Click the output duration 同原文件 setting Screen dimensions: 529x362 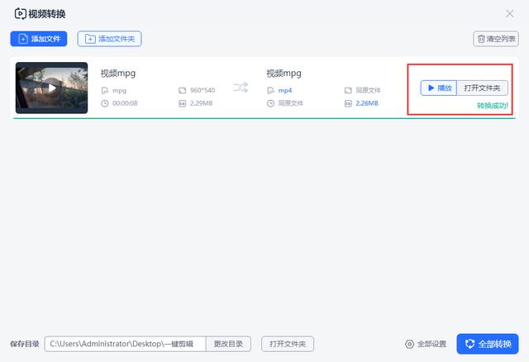pyautogui.click(x=286, y=103)
